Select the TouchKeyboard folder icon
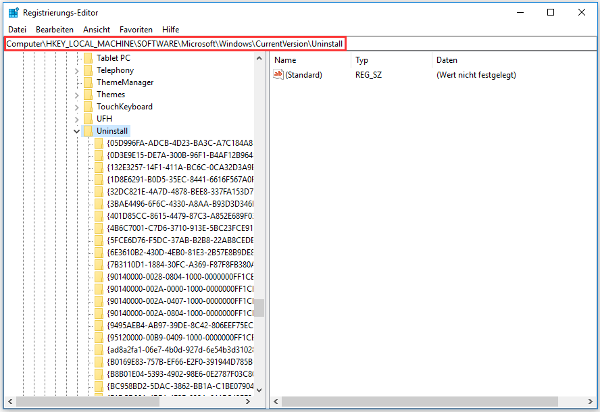600x412 pixels. coord(88,107)
